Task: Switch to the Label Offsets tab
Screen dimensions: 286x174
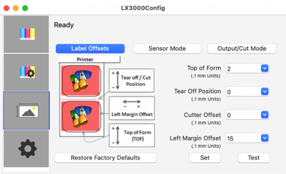Action: coord(90,48)
